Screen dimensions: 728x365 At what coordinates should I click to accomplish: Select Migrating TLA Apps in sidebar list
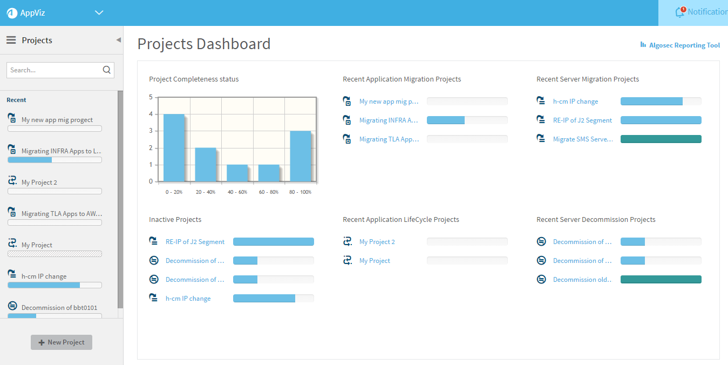click(62, 214)
